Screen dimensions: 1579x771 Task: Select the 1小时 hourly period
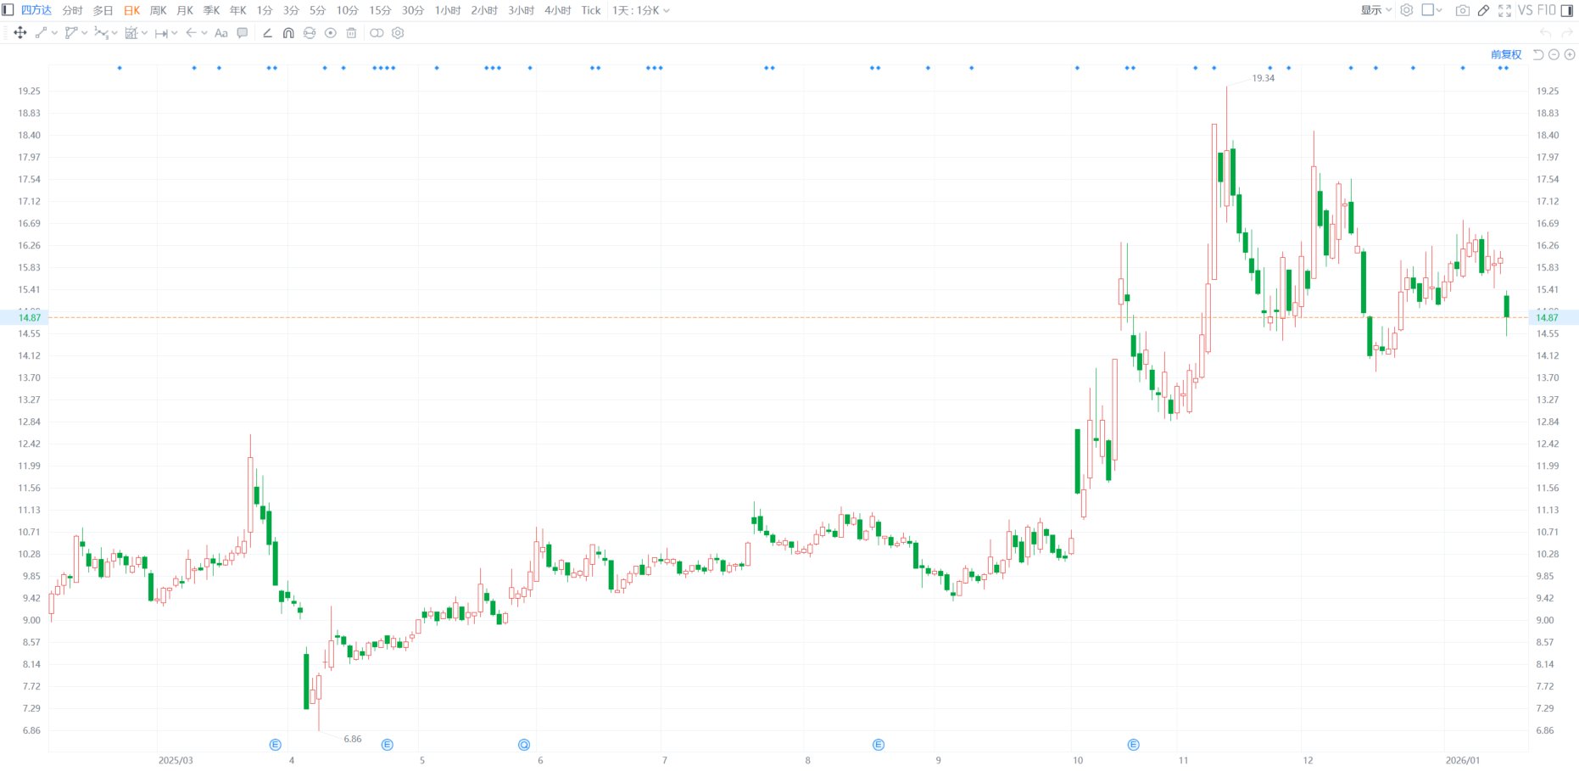[448, 10]
